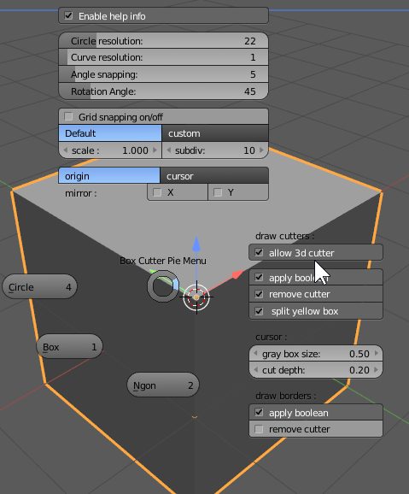Screen dimensions: 409x494
Task: Switch to the custom grid tab
Action: point(215,133)
